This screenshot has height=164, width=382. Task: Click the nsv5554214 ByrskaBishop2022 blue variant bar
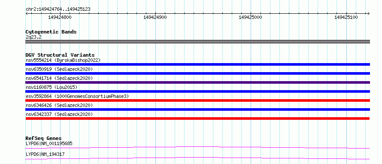click(x=197, y=64)
